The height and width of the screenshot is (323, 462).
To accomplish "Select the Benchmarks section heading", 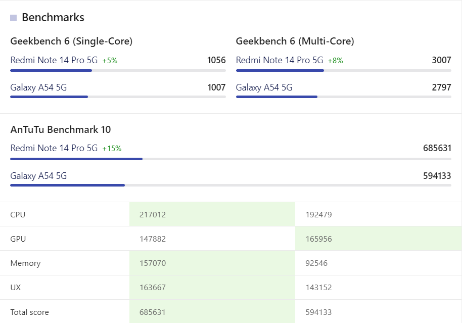I will point(53,17).
